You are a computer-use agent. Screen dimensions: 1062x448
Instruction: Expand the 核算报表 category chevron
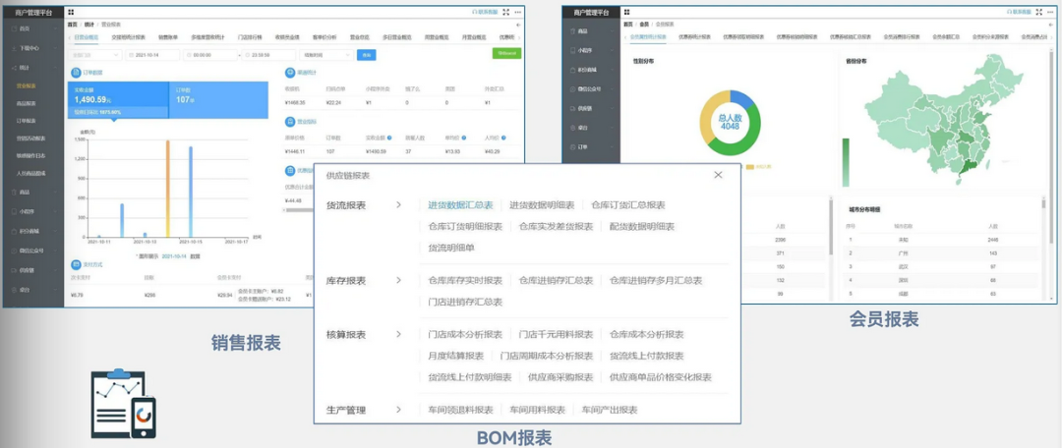coord(398,334)
